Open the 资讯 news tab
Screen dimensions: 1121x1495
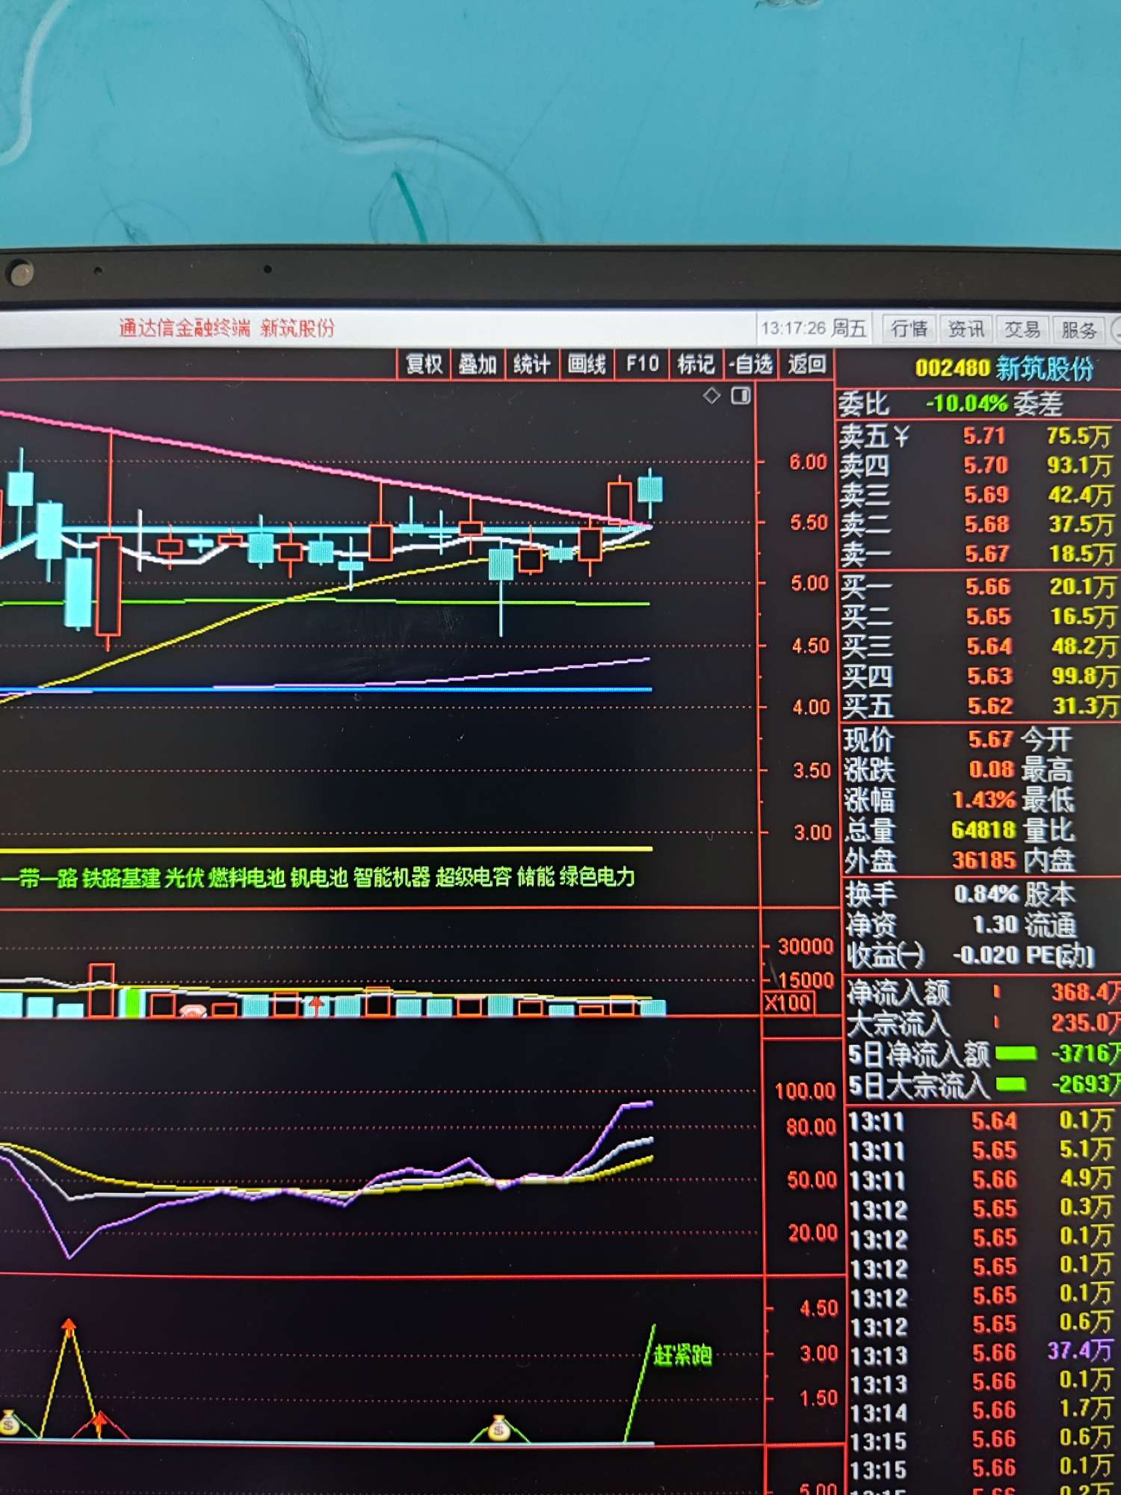tap(966, 329)
